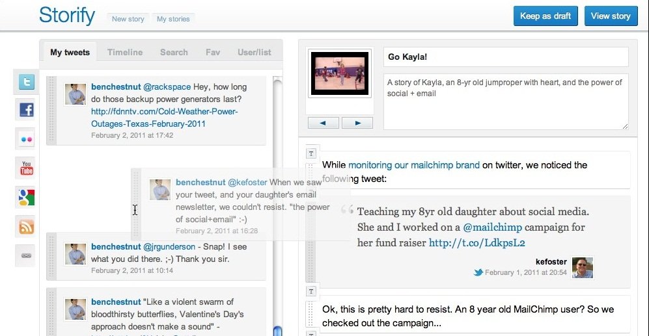Click Keep as draft button
Screen dimensions: 649x336
[545, 16]
